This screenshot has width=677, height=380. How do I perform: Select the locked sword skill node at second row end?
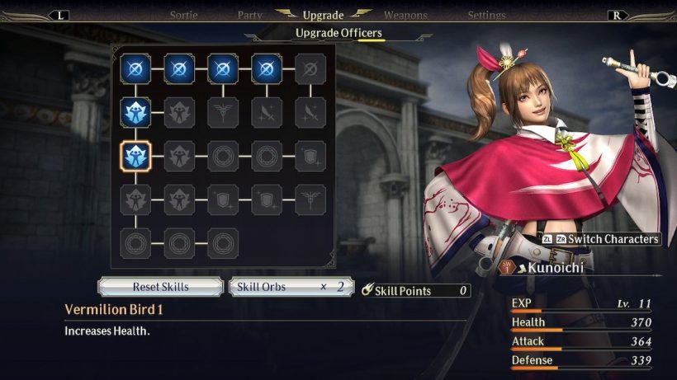point(310,113)
